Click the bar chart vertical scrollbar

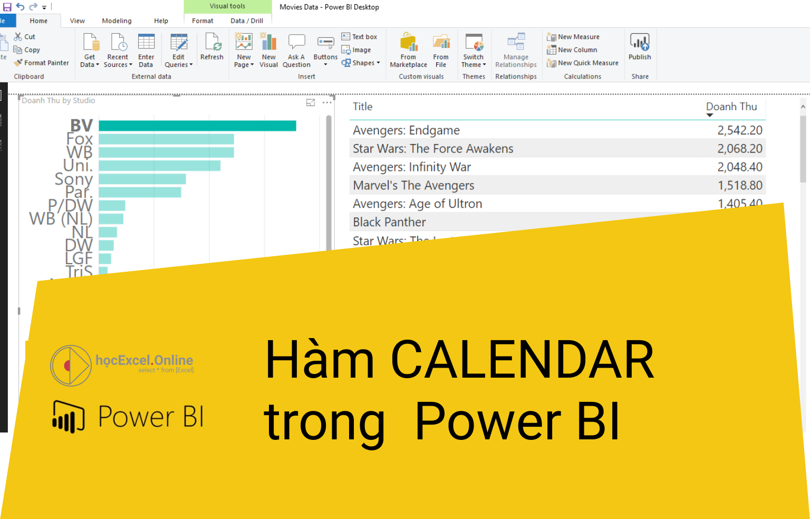329,182
